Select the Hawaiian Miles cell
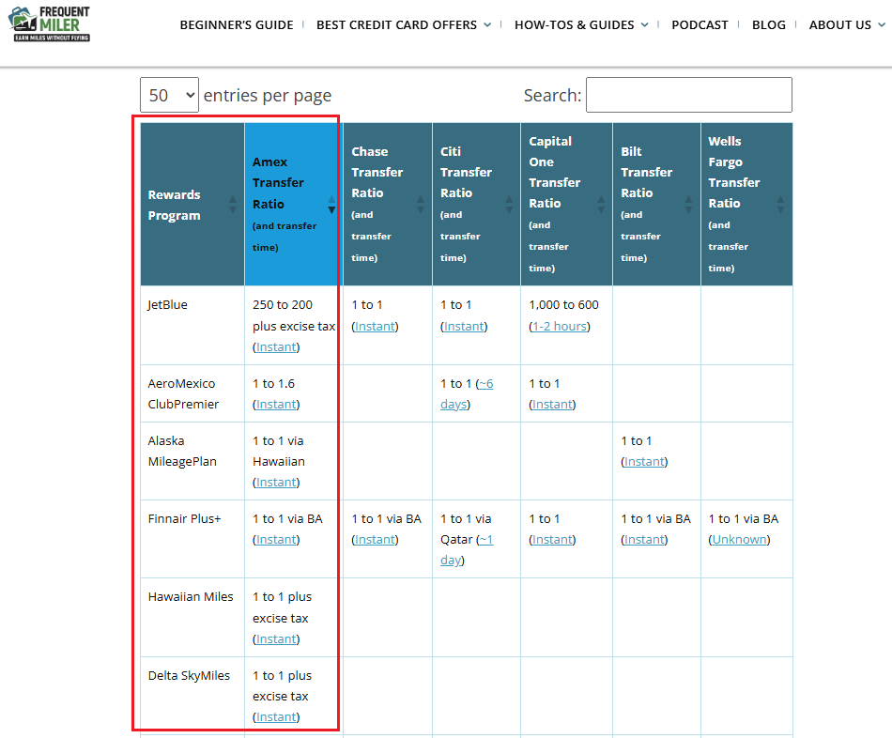 [192, 618]
